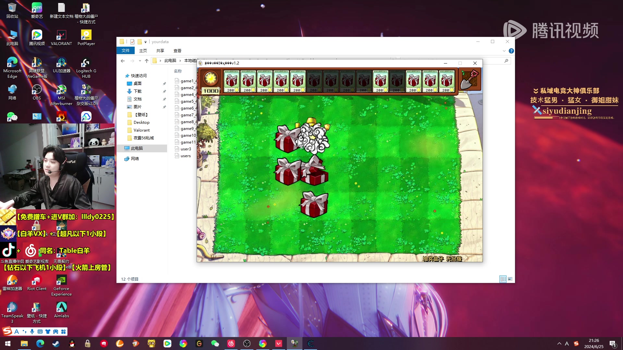Select the user3 file
This screenshot has height=350, width=623.
point(186,149)
